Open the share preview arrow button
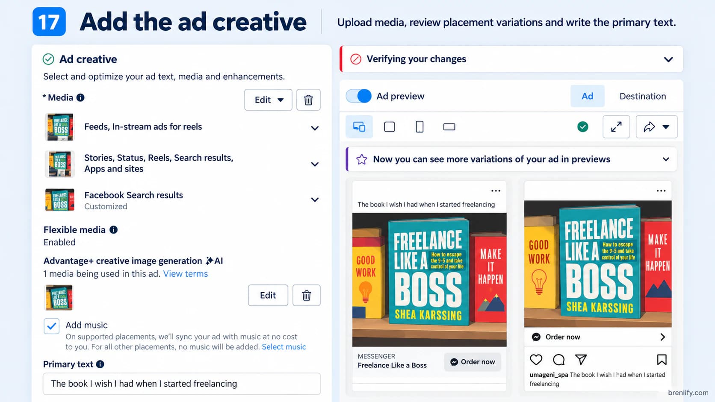Viewport: 715px width, 402px height. coord(656,127)
